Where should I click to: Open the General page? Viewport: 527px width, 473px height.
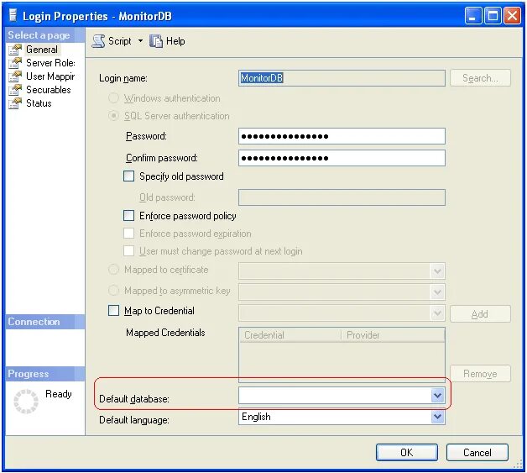click(x=42, y=50)
